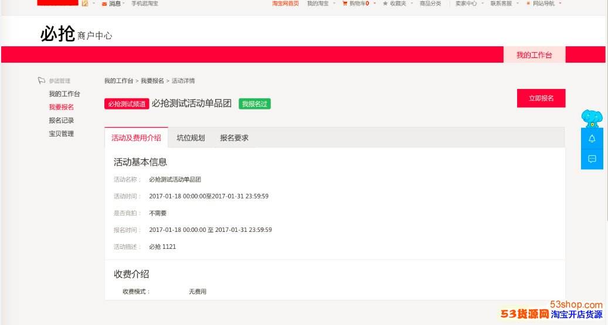Select 我要报名 in the left sidebar

coord(61,107)
